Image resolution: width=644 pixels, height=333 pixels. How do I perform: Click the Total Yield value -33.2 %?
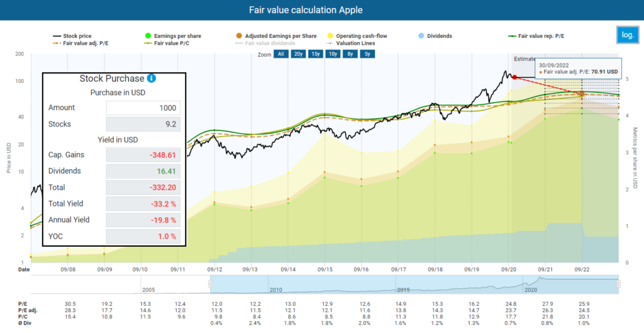143,203
